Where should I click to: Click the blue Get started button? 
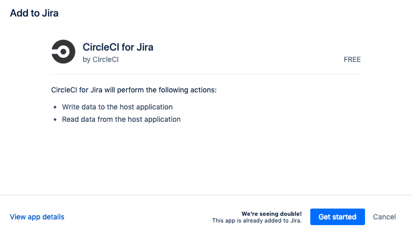337,217
